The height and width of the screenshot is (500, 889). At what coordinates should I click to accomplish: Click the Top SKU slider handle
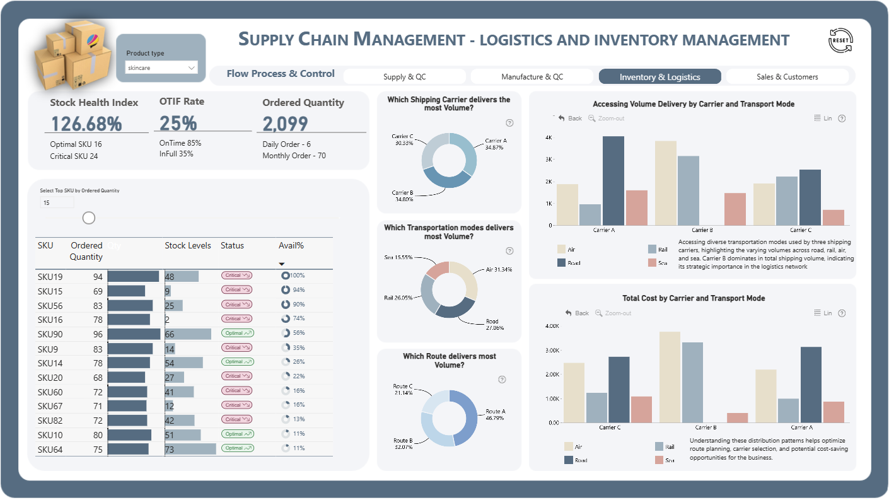point(89,218)
